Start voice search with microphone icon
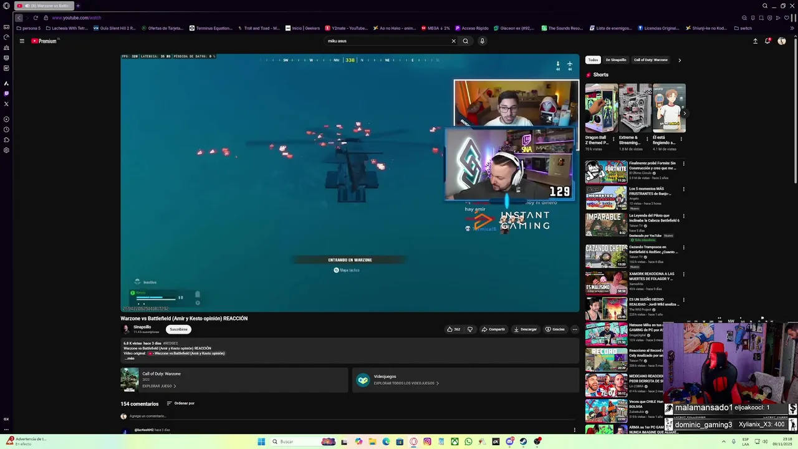The width and height of the screenshot is (798, 449). (482, 41)
